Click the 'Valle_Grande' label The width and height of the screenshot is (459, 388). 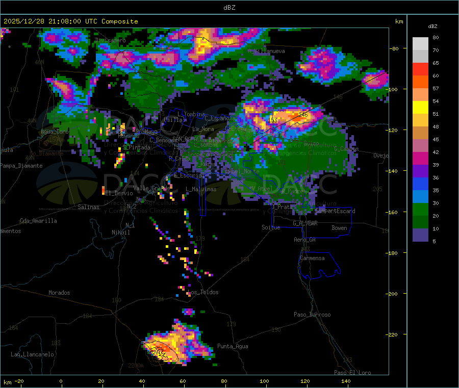tap(151, 188)
